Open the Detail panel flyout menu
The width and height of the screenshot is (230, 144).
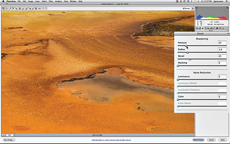pyautogui.click(x=228, y=33)
